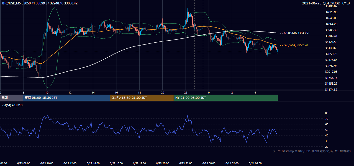The image size is (354, 166).
Task: Click price axis value 34264.20
Action: coord(331,24)
